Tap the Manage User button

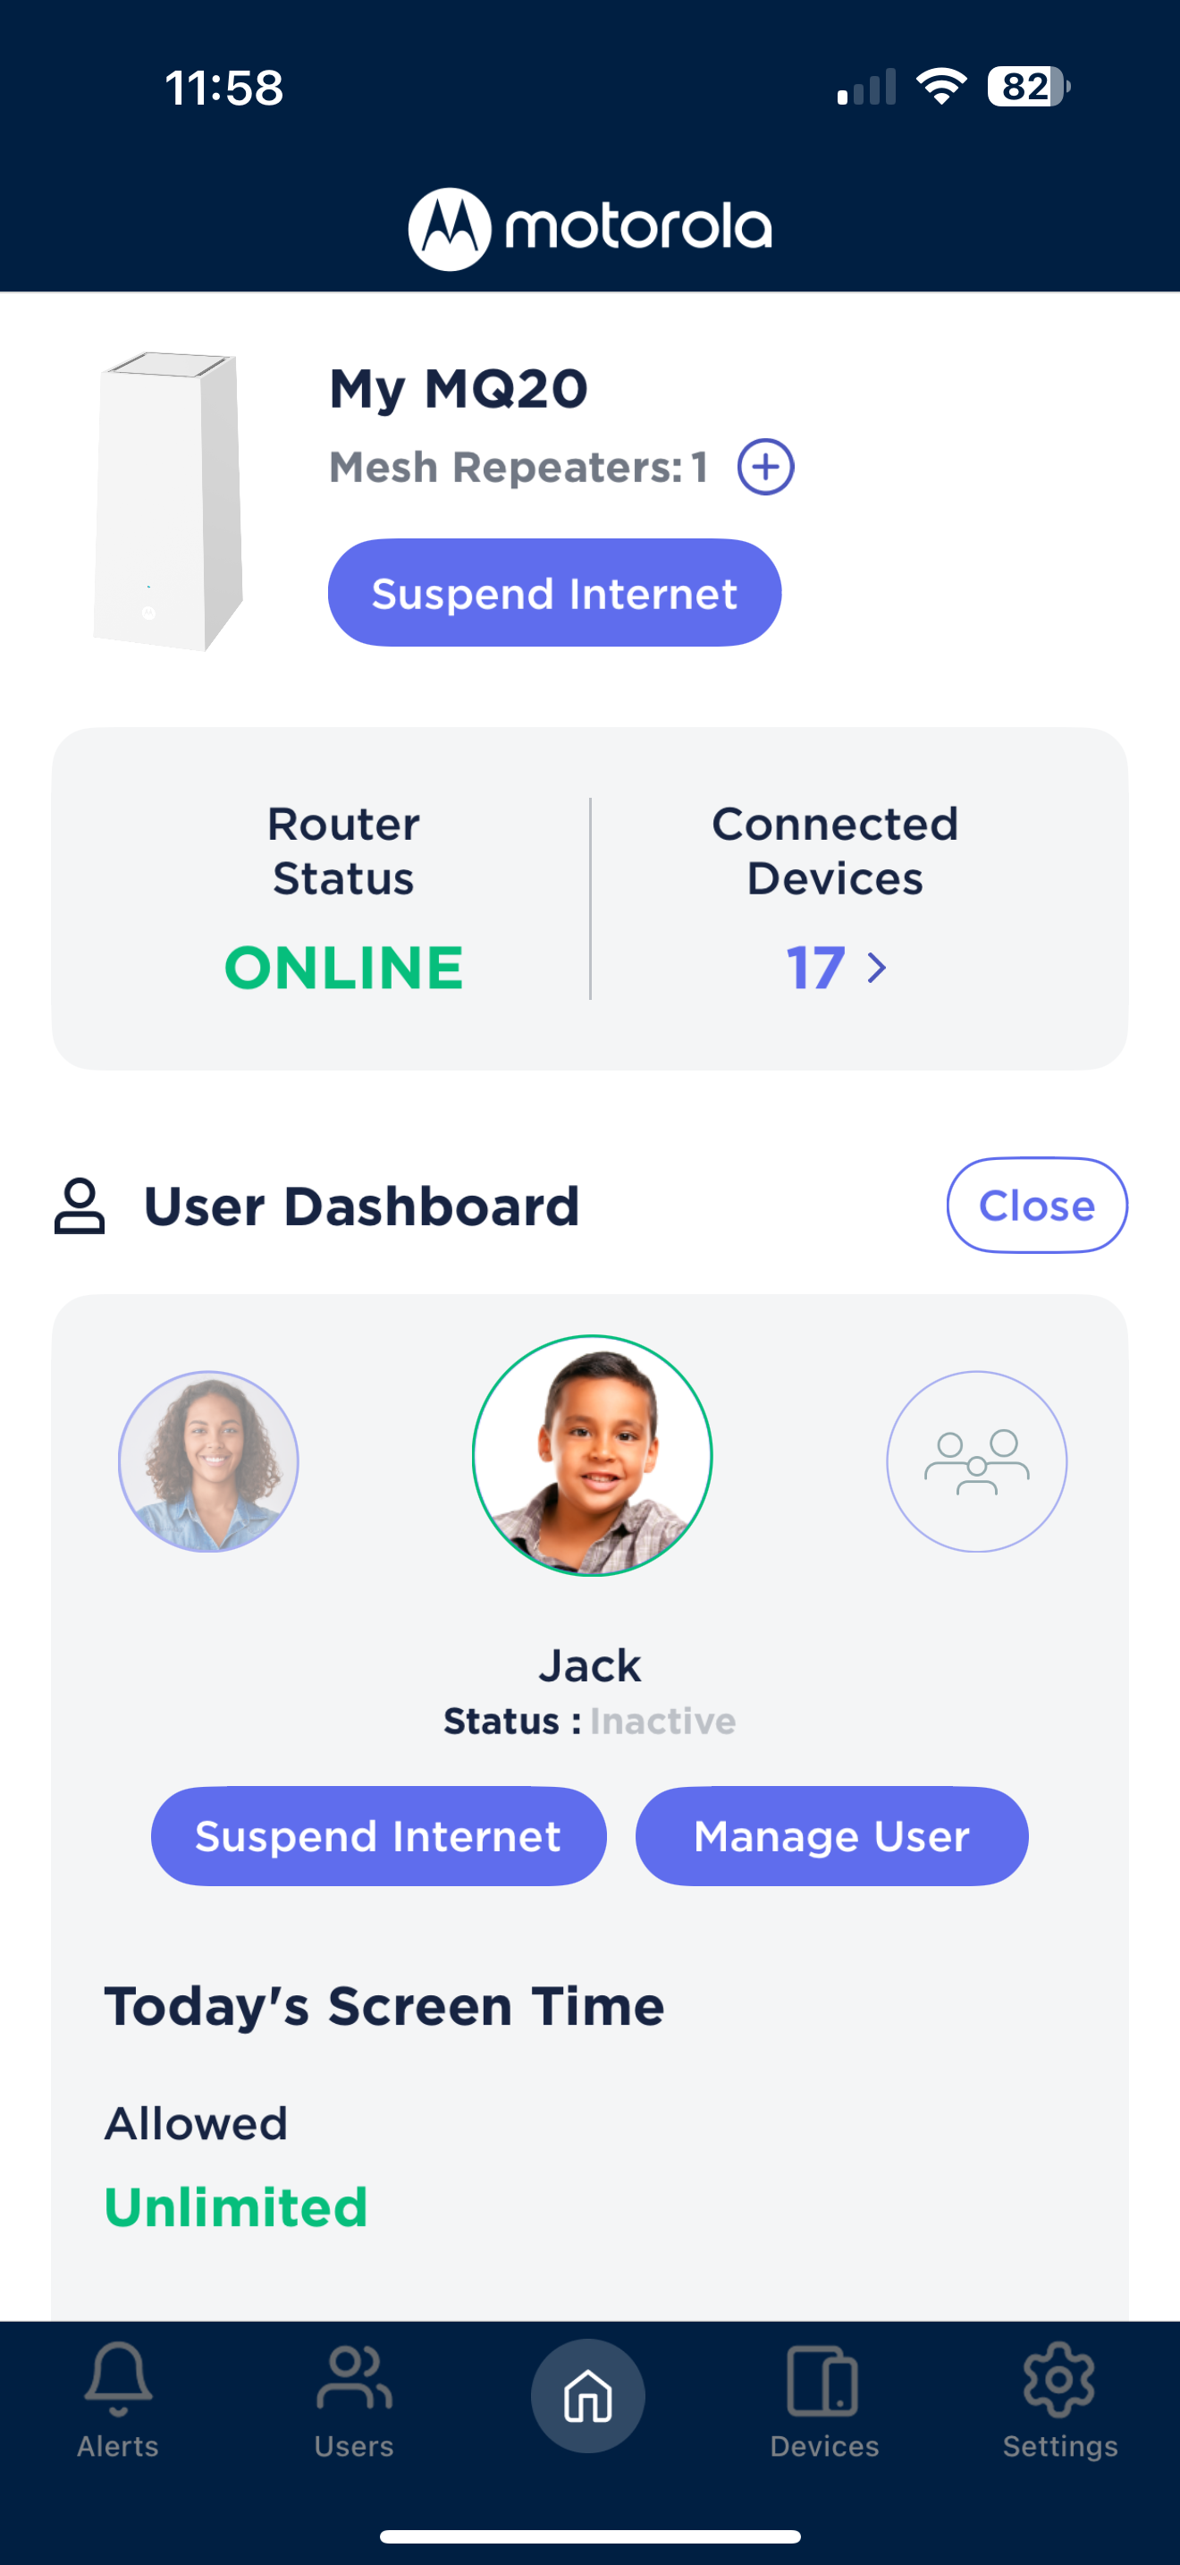pos(831,1835)
